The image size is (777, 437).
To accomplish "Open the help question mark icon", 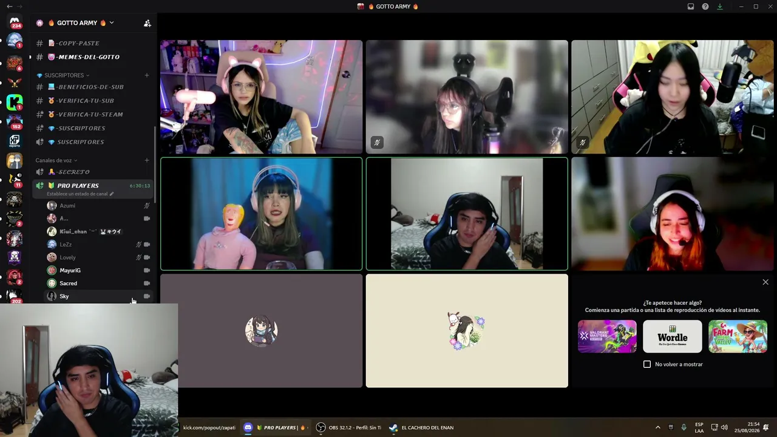I will (705, 7).
